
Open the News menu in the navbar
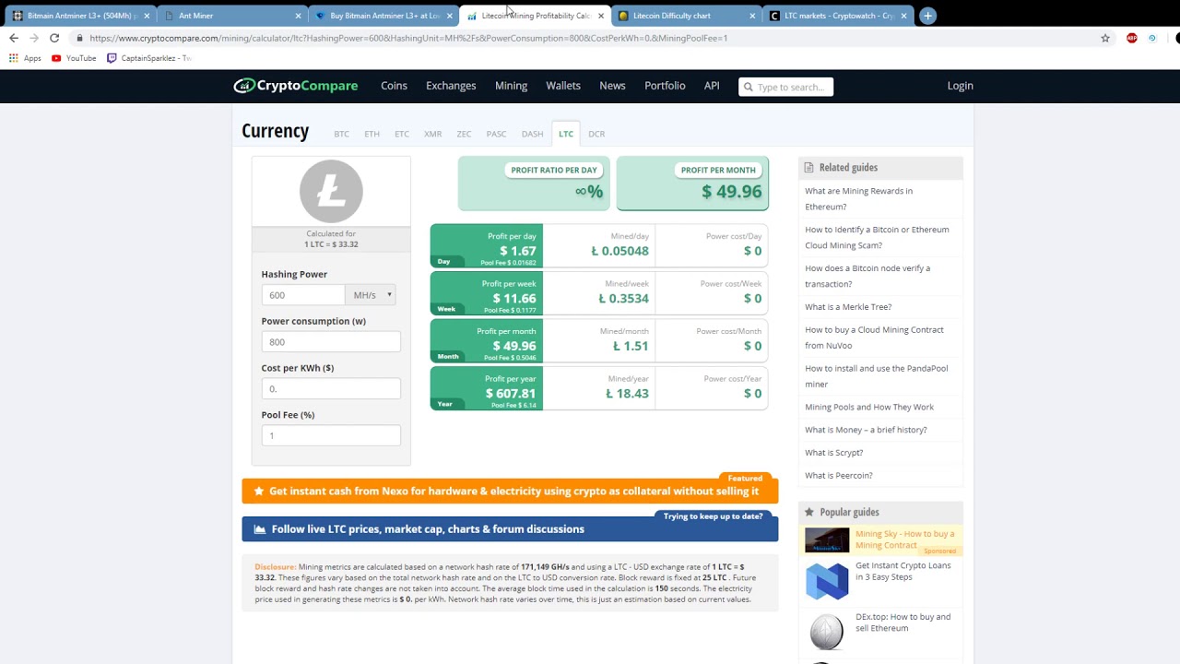[612, 86]
